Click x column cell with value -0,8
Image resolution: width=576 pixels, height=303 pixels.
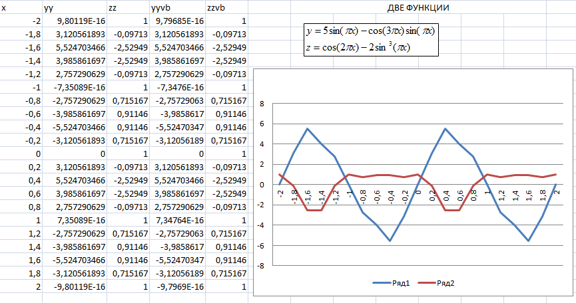(x=21, y=100)
